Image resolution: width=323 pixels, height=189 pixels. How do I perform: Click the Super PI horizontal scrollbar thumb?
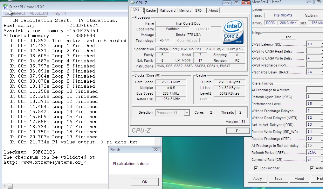[10, 186]
